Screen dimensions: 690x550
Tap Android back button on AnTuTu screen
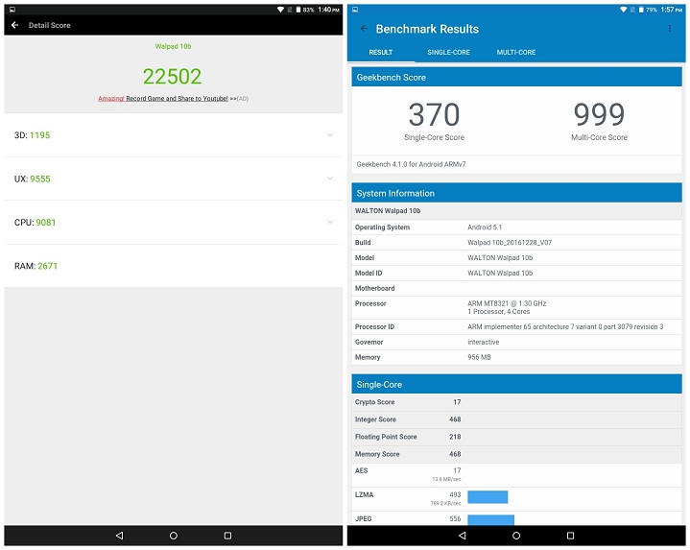coord(119,536)
